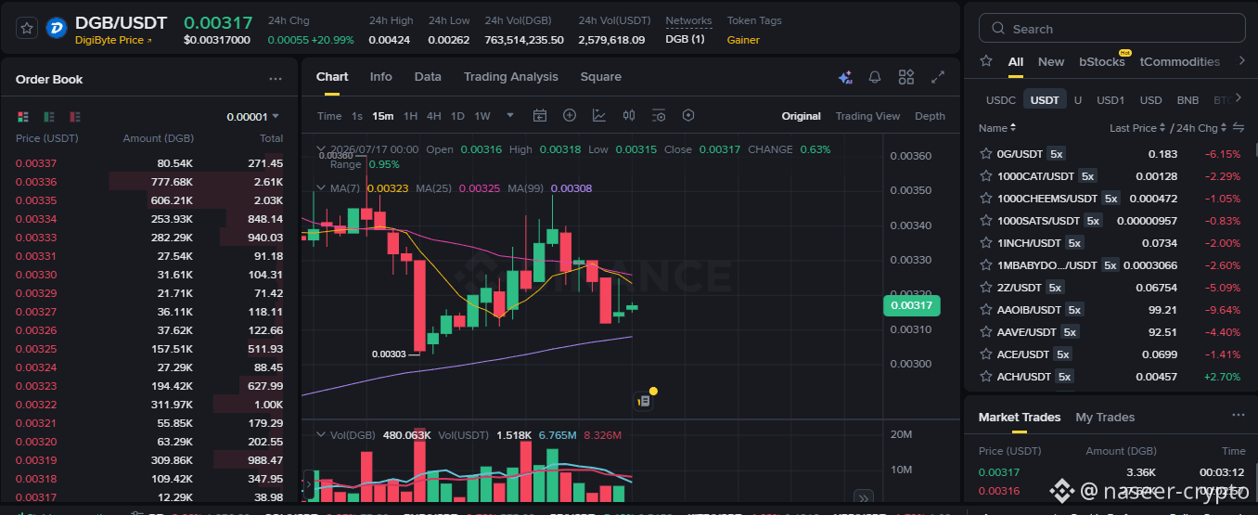Image resolution: width=1258 pixels, height=515 pixels.
Task: Collapse the Vol indicator legend chevron
Action: point(321,434)
